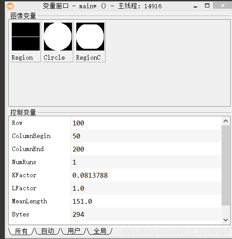Viewport: 232px width, 239px height.
Task: Select the MeanLength variable name
Action: point(30,202)
